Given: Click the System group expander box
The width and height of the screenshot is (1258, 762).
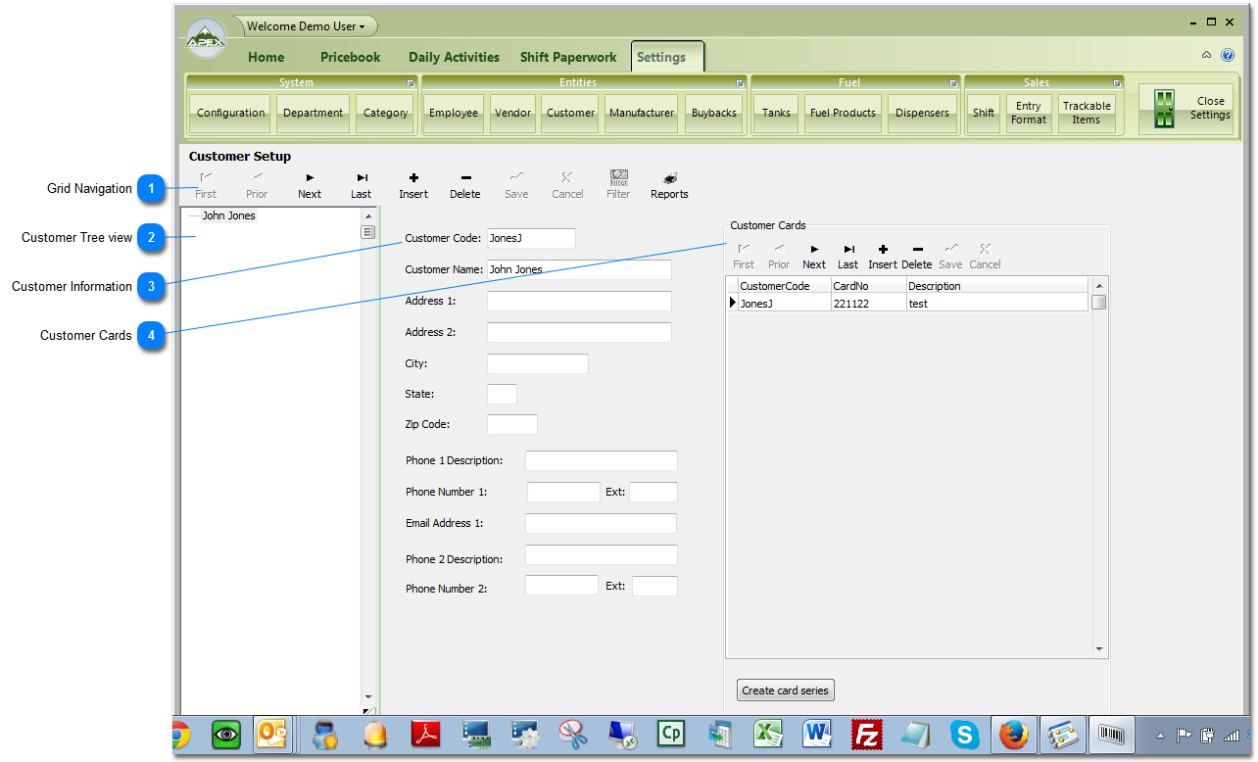Looking at the screenshot, I should (410, 82).
